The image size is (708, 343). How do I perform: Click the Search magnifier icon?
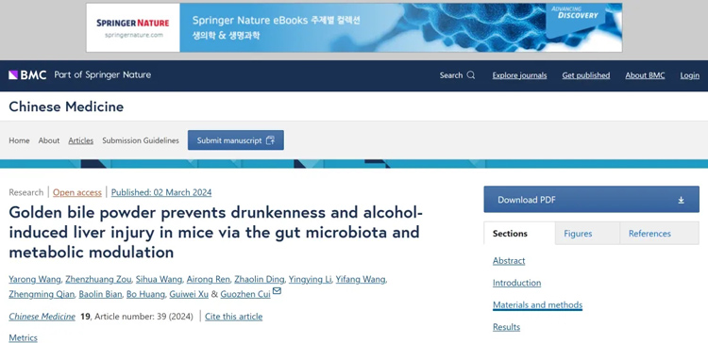pos(471,74)
